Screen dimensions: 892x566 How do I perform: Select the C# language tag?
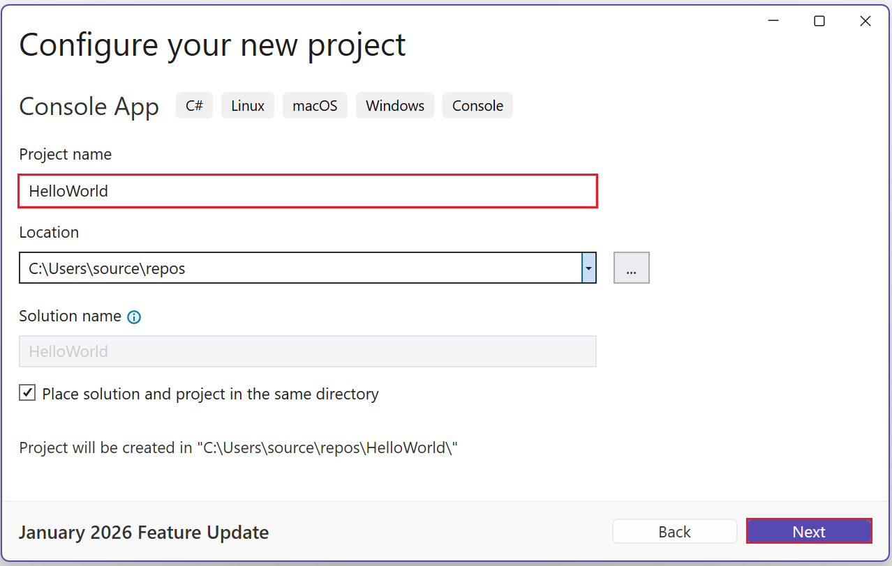pyautogui.click(x=194, y=105)
